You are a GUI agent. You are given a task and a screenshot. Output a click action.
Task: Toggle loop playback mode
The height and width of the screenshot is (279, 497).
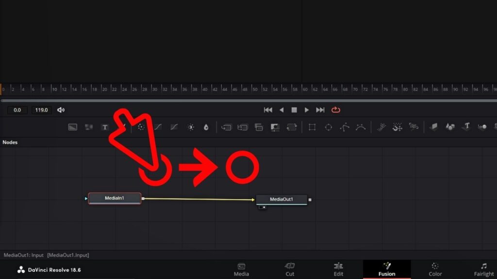[336, 110]
